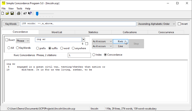Select the prefix radio button
Screen dimensions: 192x111
(x=38, y=48)
